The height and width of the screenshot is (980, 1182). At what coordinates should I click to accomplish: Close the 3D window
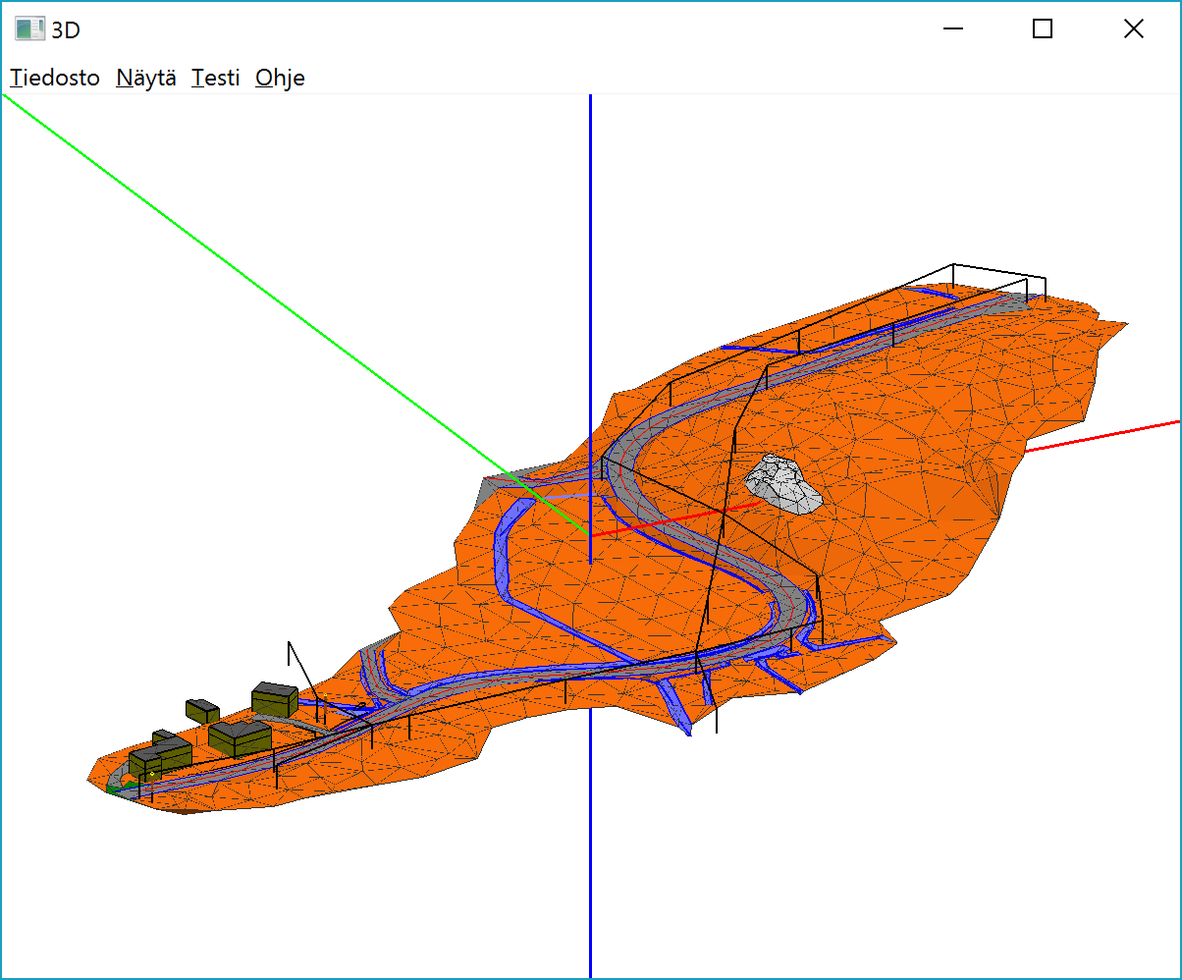[1133, 29]
